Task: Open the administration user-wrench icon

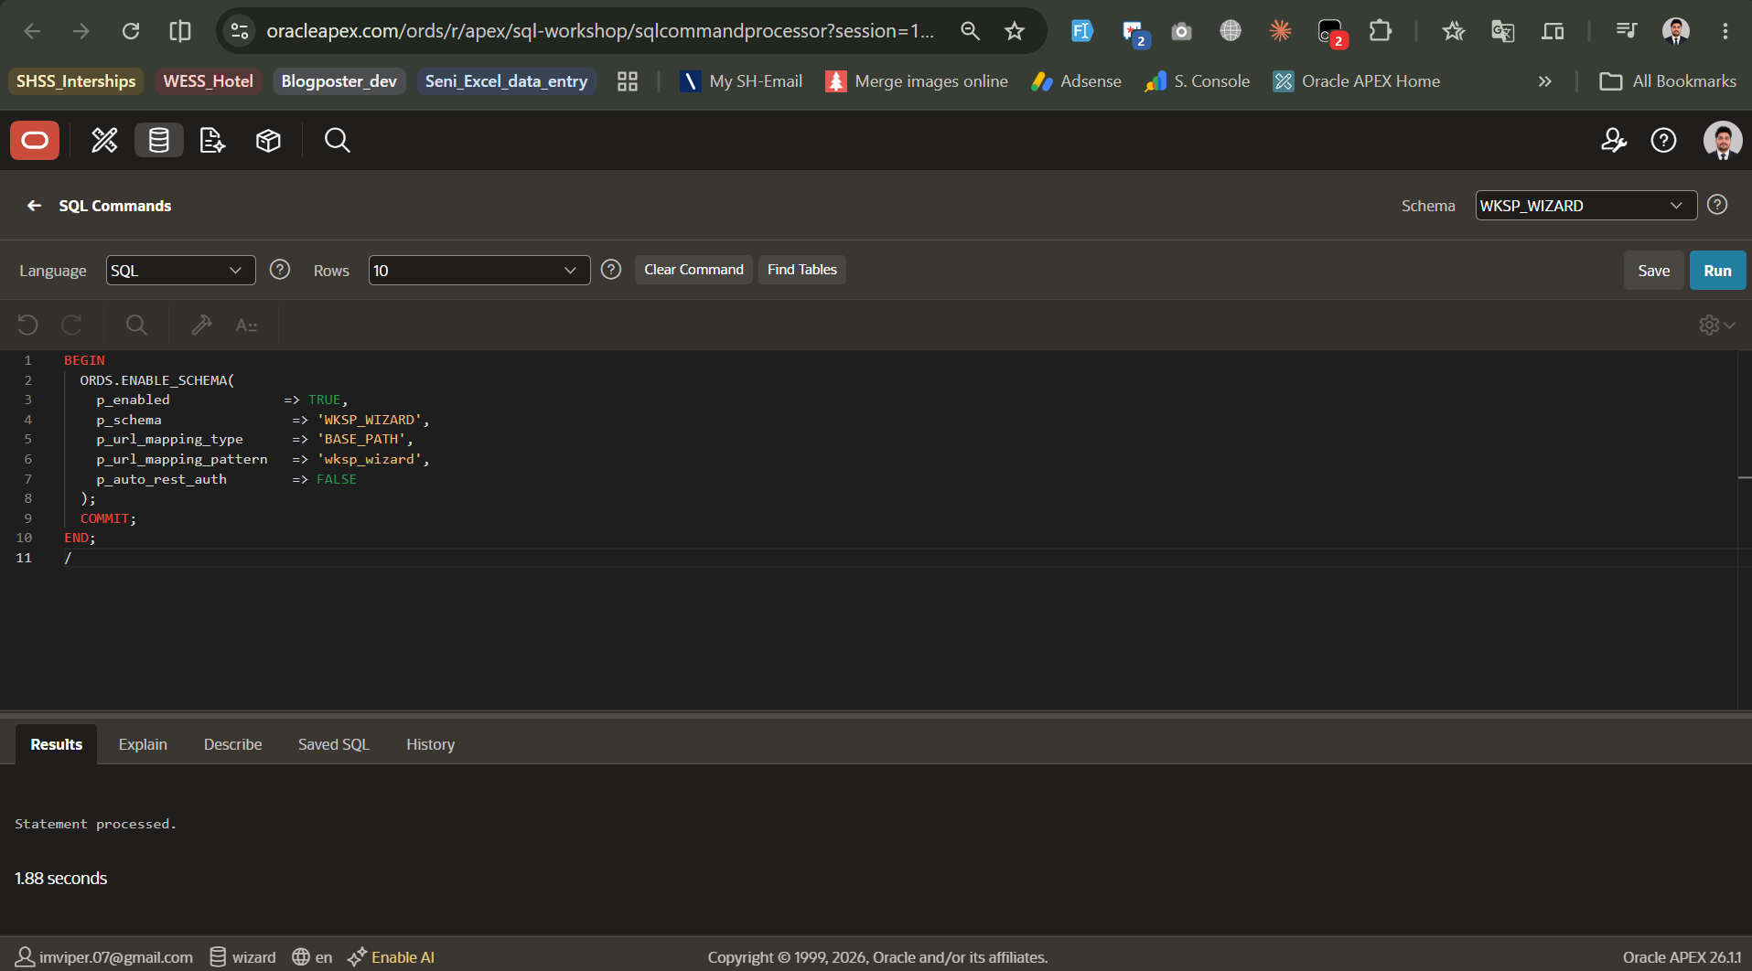Action: [1613, 140]
